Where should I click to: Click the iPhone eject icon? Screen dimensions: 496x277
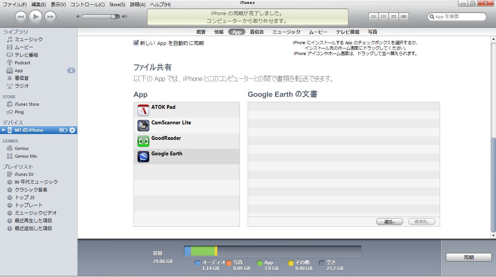[72, 130]
